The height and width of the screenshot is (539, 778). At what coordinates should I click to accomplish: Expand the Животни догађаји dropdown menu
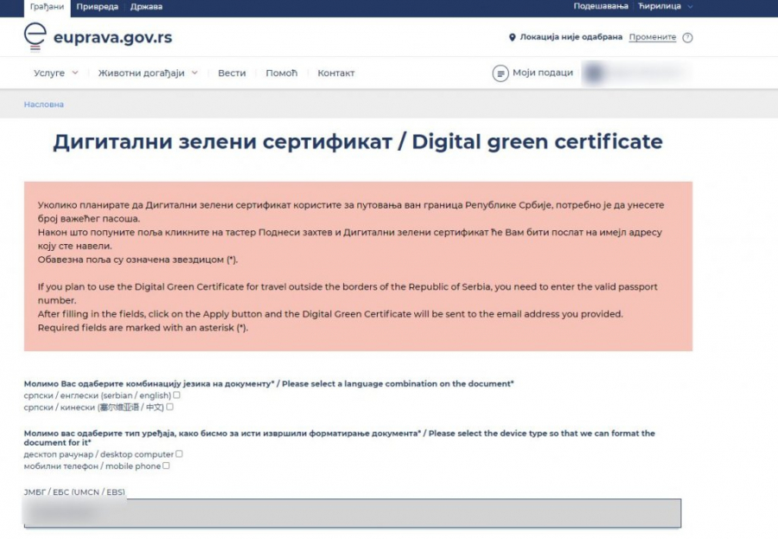[147, 74]
